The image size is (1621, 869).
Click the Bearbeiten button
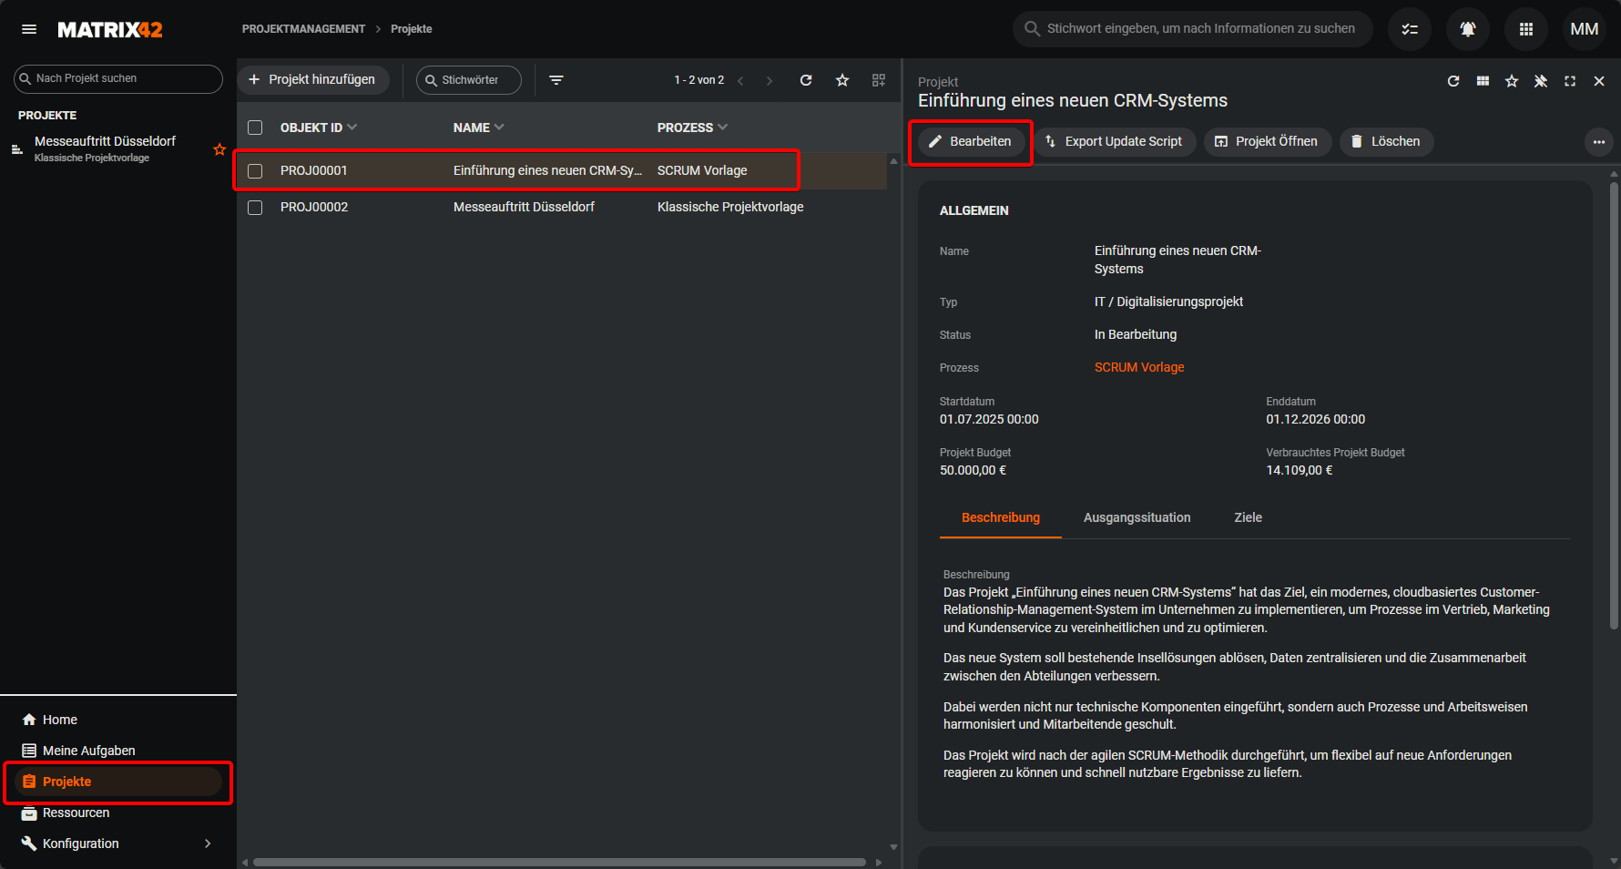click(970, 142)
